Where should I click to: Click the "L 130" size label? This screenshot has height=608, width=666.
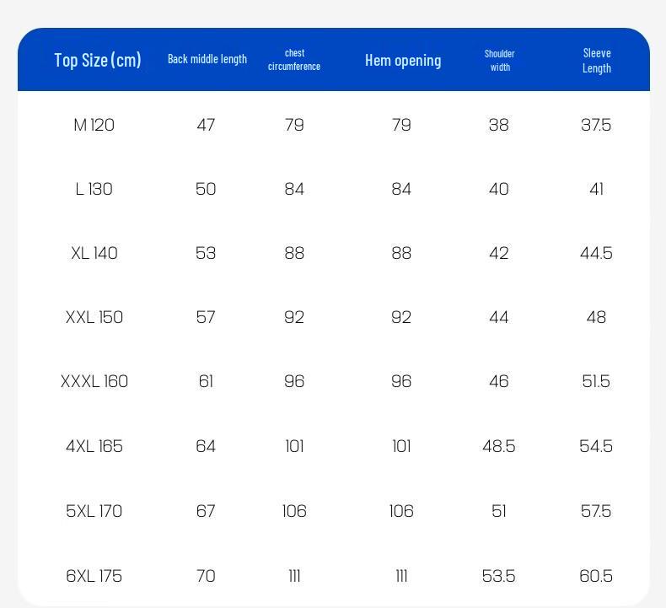pos(94,189)
